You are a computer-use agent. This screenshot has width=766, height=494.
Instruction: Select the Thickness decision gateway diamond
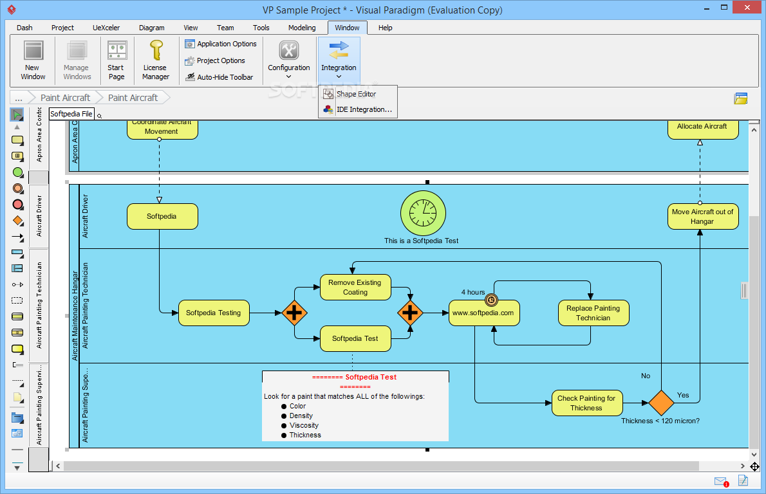tap(662, 403)
